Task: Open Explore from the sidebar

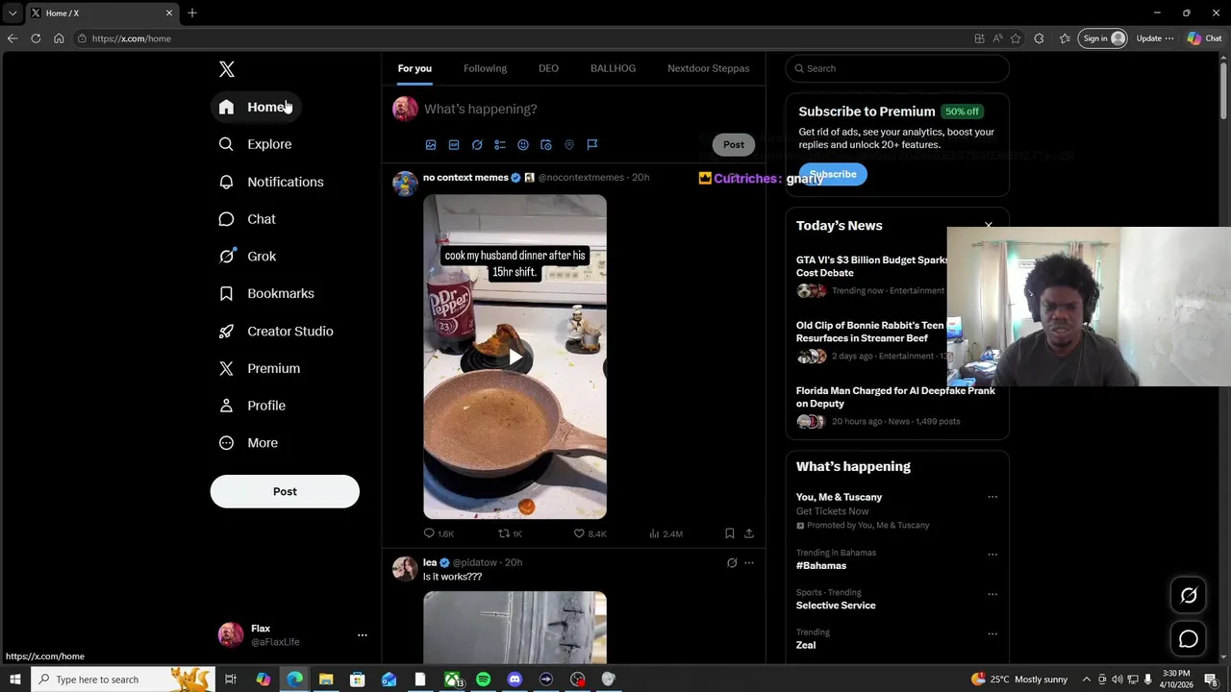Action: coord(256,144)
